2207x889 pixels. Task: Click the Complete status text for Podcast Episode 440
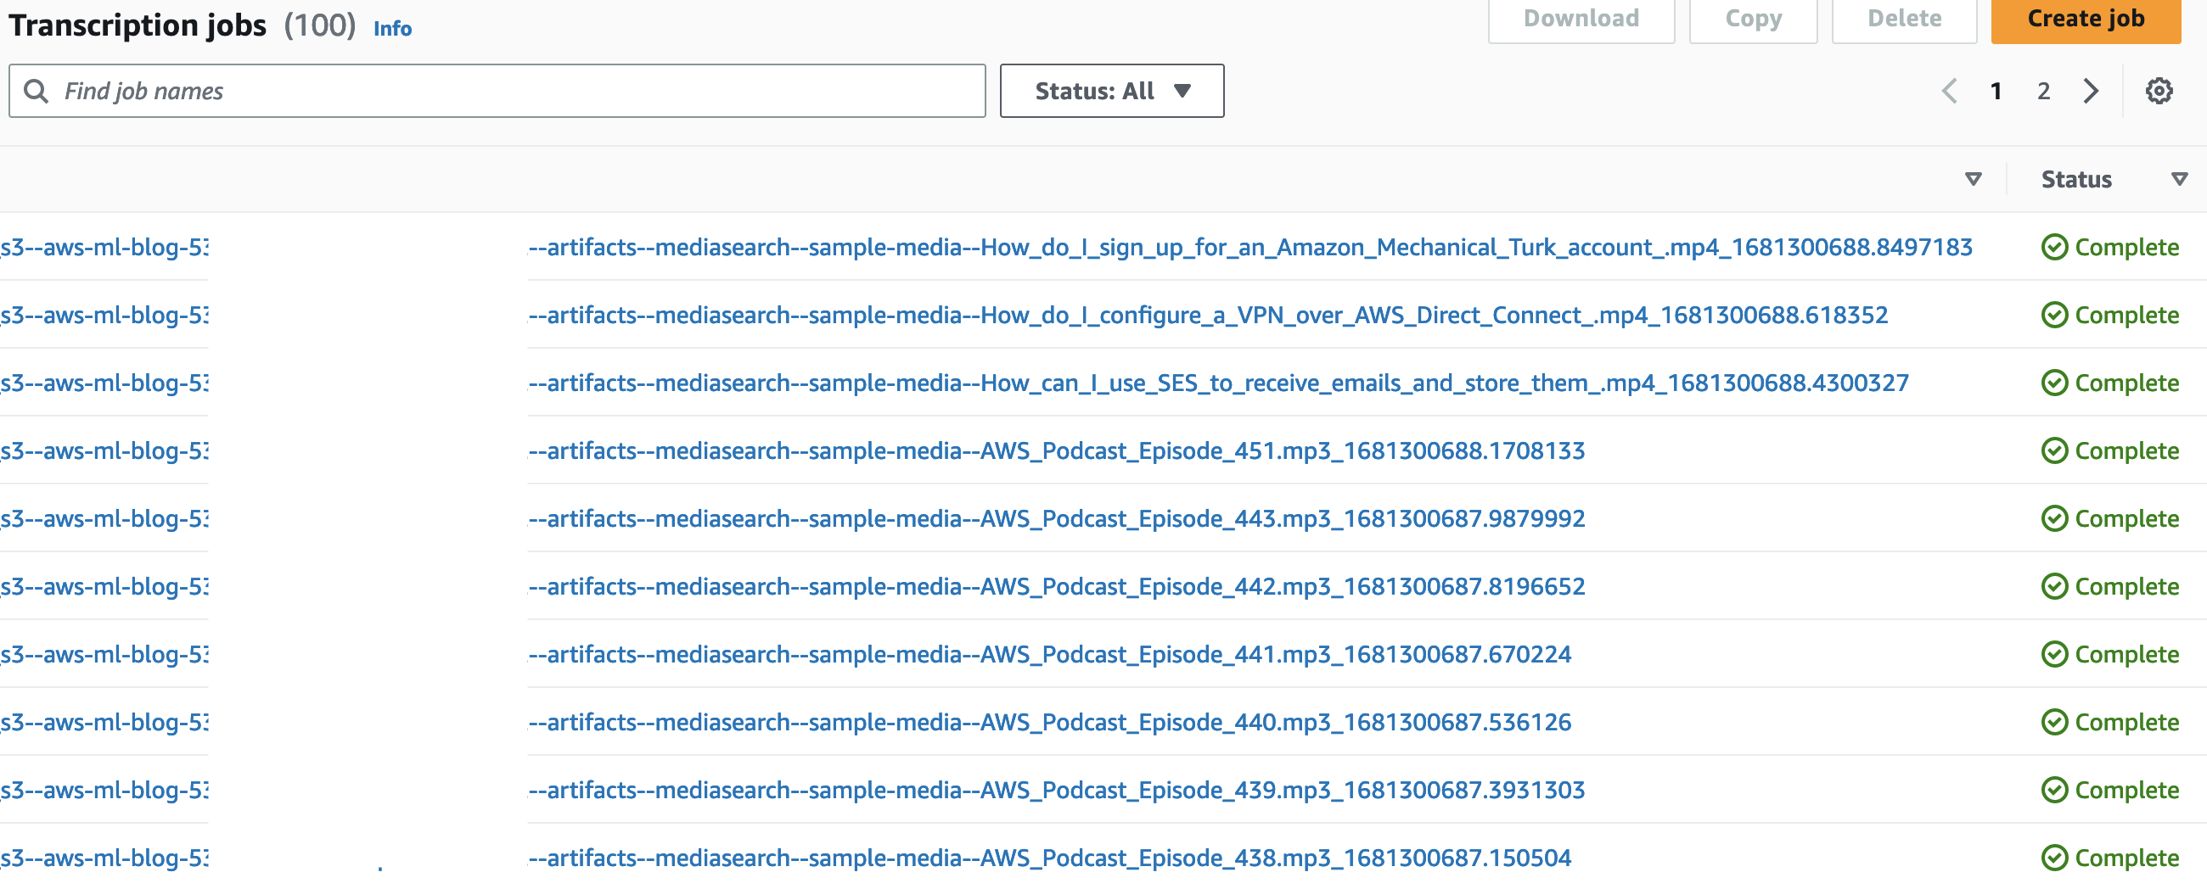[2126, 722]
